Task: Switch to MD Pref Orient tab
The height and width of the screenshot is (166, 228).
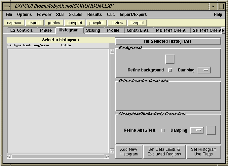Action: point(171,30)
